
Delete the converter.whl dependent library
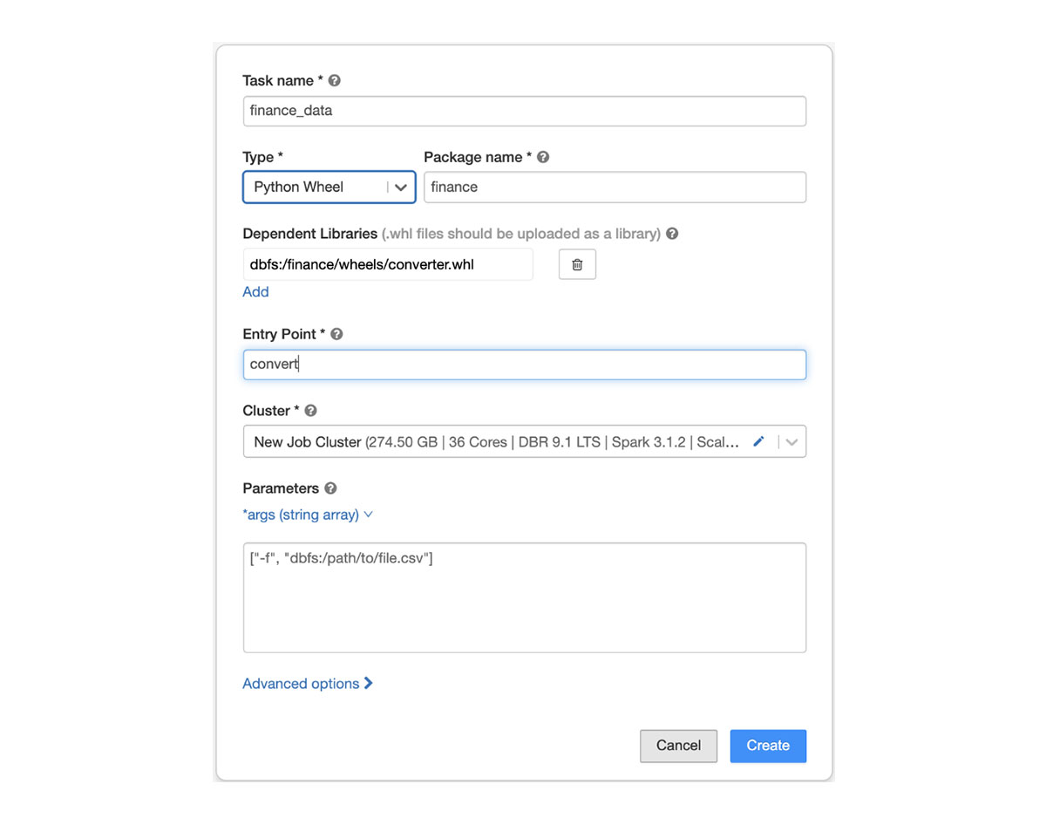(x=577, y=264)
